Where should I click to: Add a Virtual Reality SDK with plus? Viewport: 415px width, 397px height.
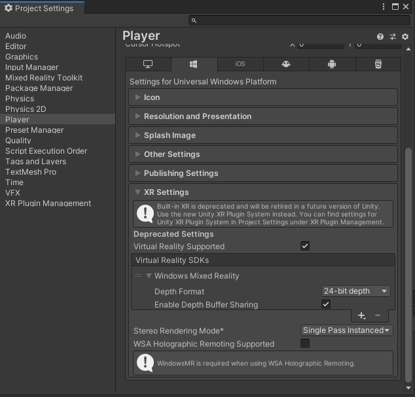coord(361,315)
